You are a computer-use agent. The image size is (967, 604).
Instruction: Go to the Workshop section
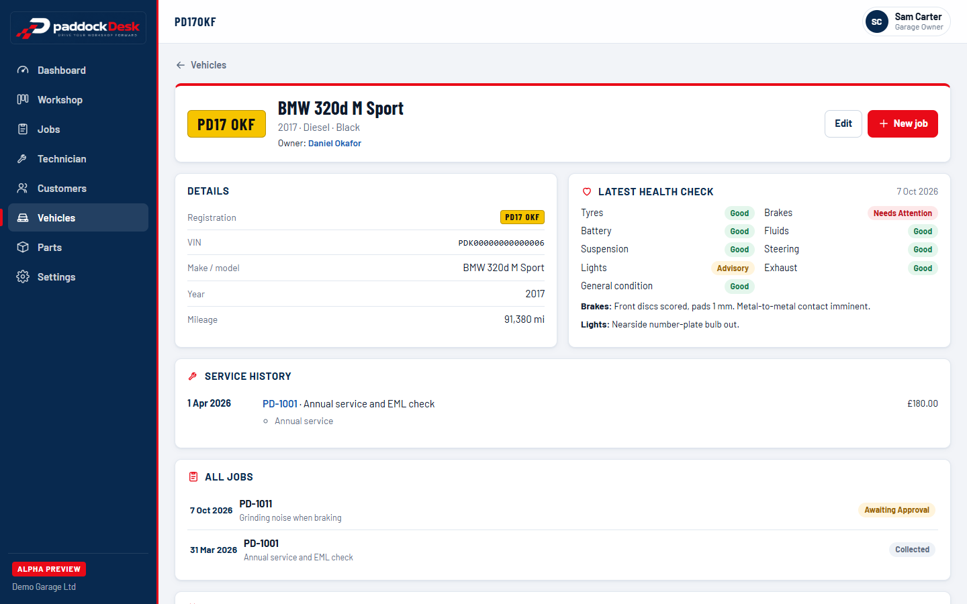(78, 100)
